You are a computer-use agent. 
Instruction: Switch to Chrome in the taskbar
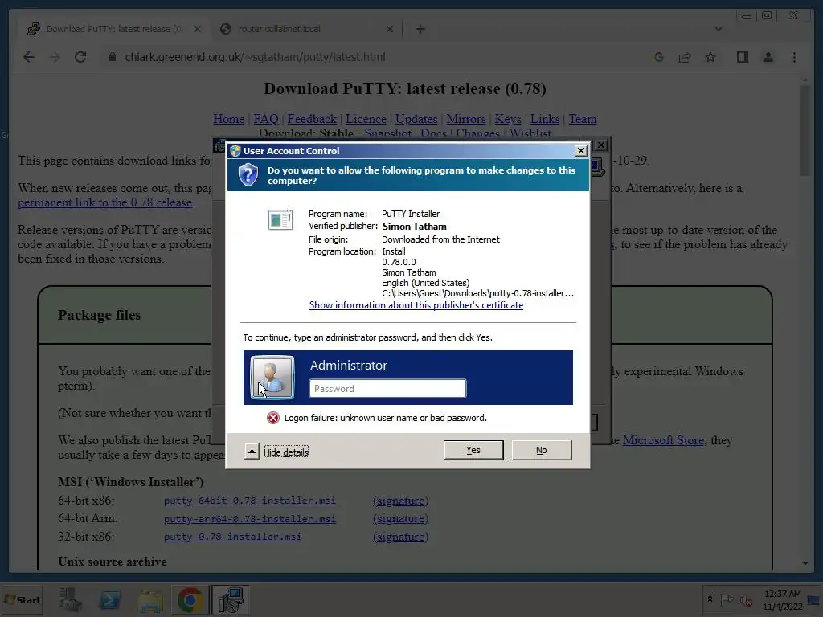[190, 599]
